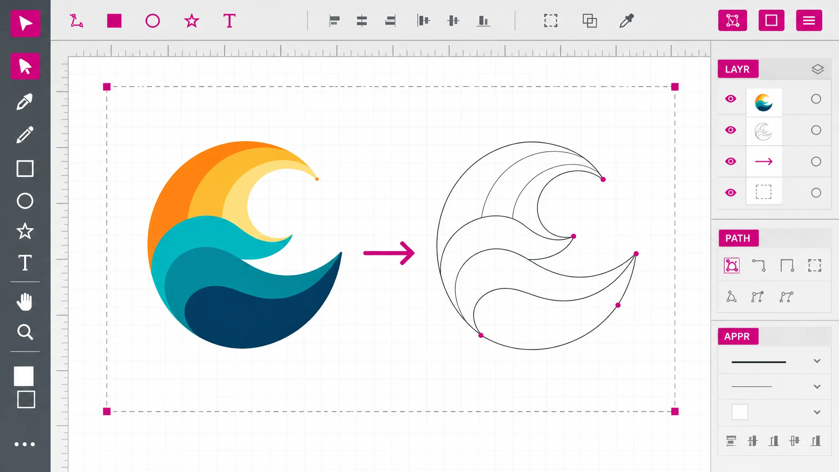Click white fill swatch in APPR panel
This screenshot has height=472, width=839.
click(739, 412)
